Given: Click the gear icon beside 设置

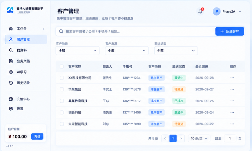Looking at the screenshot, I should [x=11, y=109].
